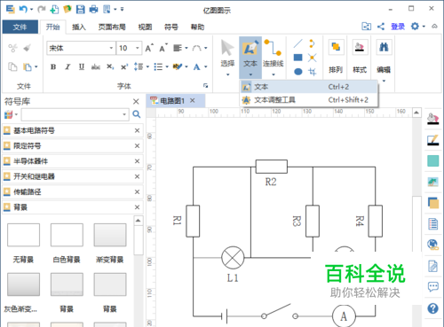Click the save icon in title bar
This screenshot has height=327, width=444.
click(x=80, y=9)
